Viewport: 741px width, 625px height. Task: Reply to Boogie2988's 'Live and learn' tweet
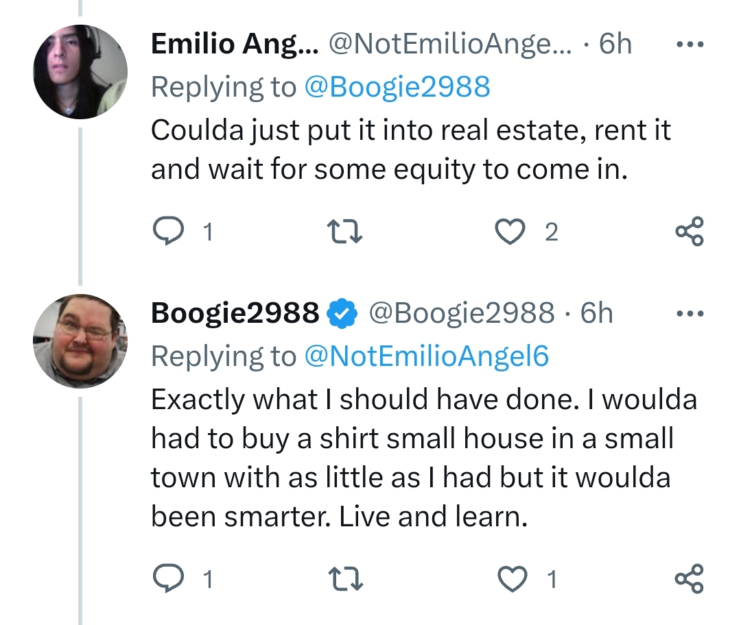[165, 580]
